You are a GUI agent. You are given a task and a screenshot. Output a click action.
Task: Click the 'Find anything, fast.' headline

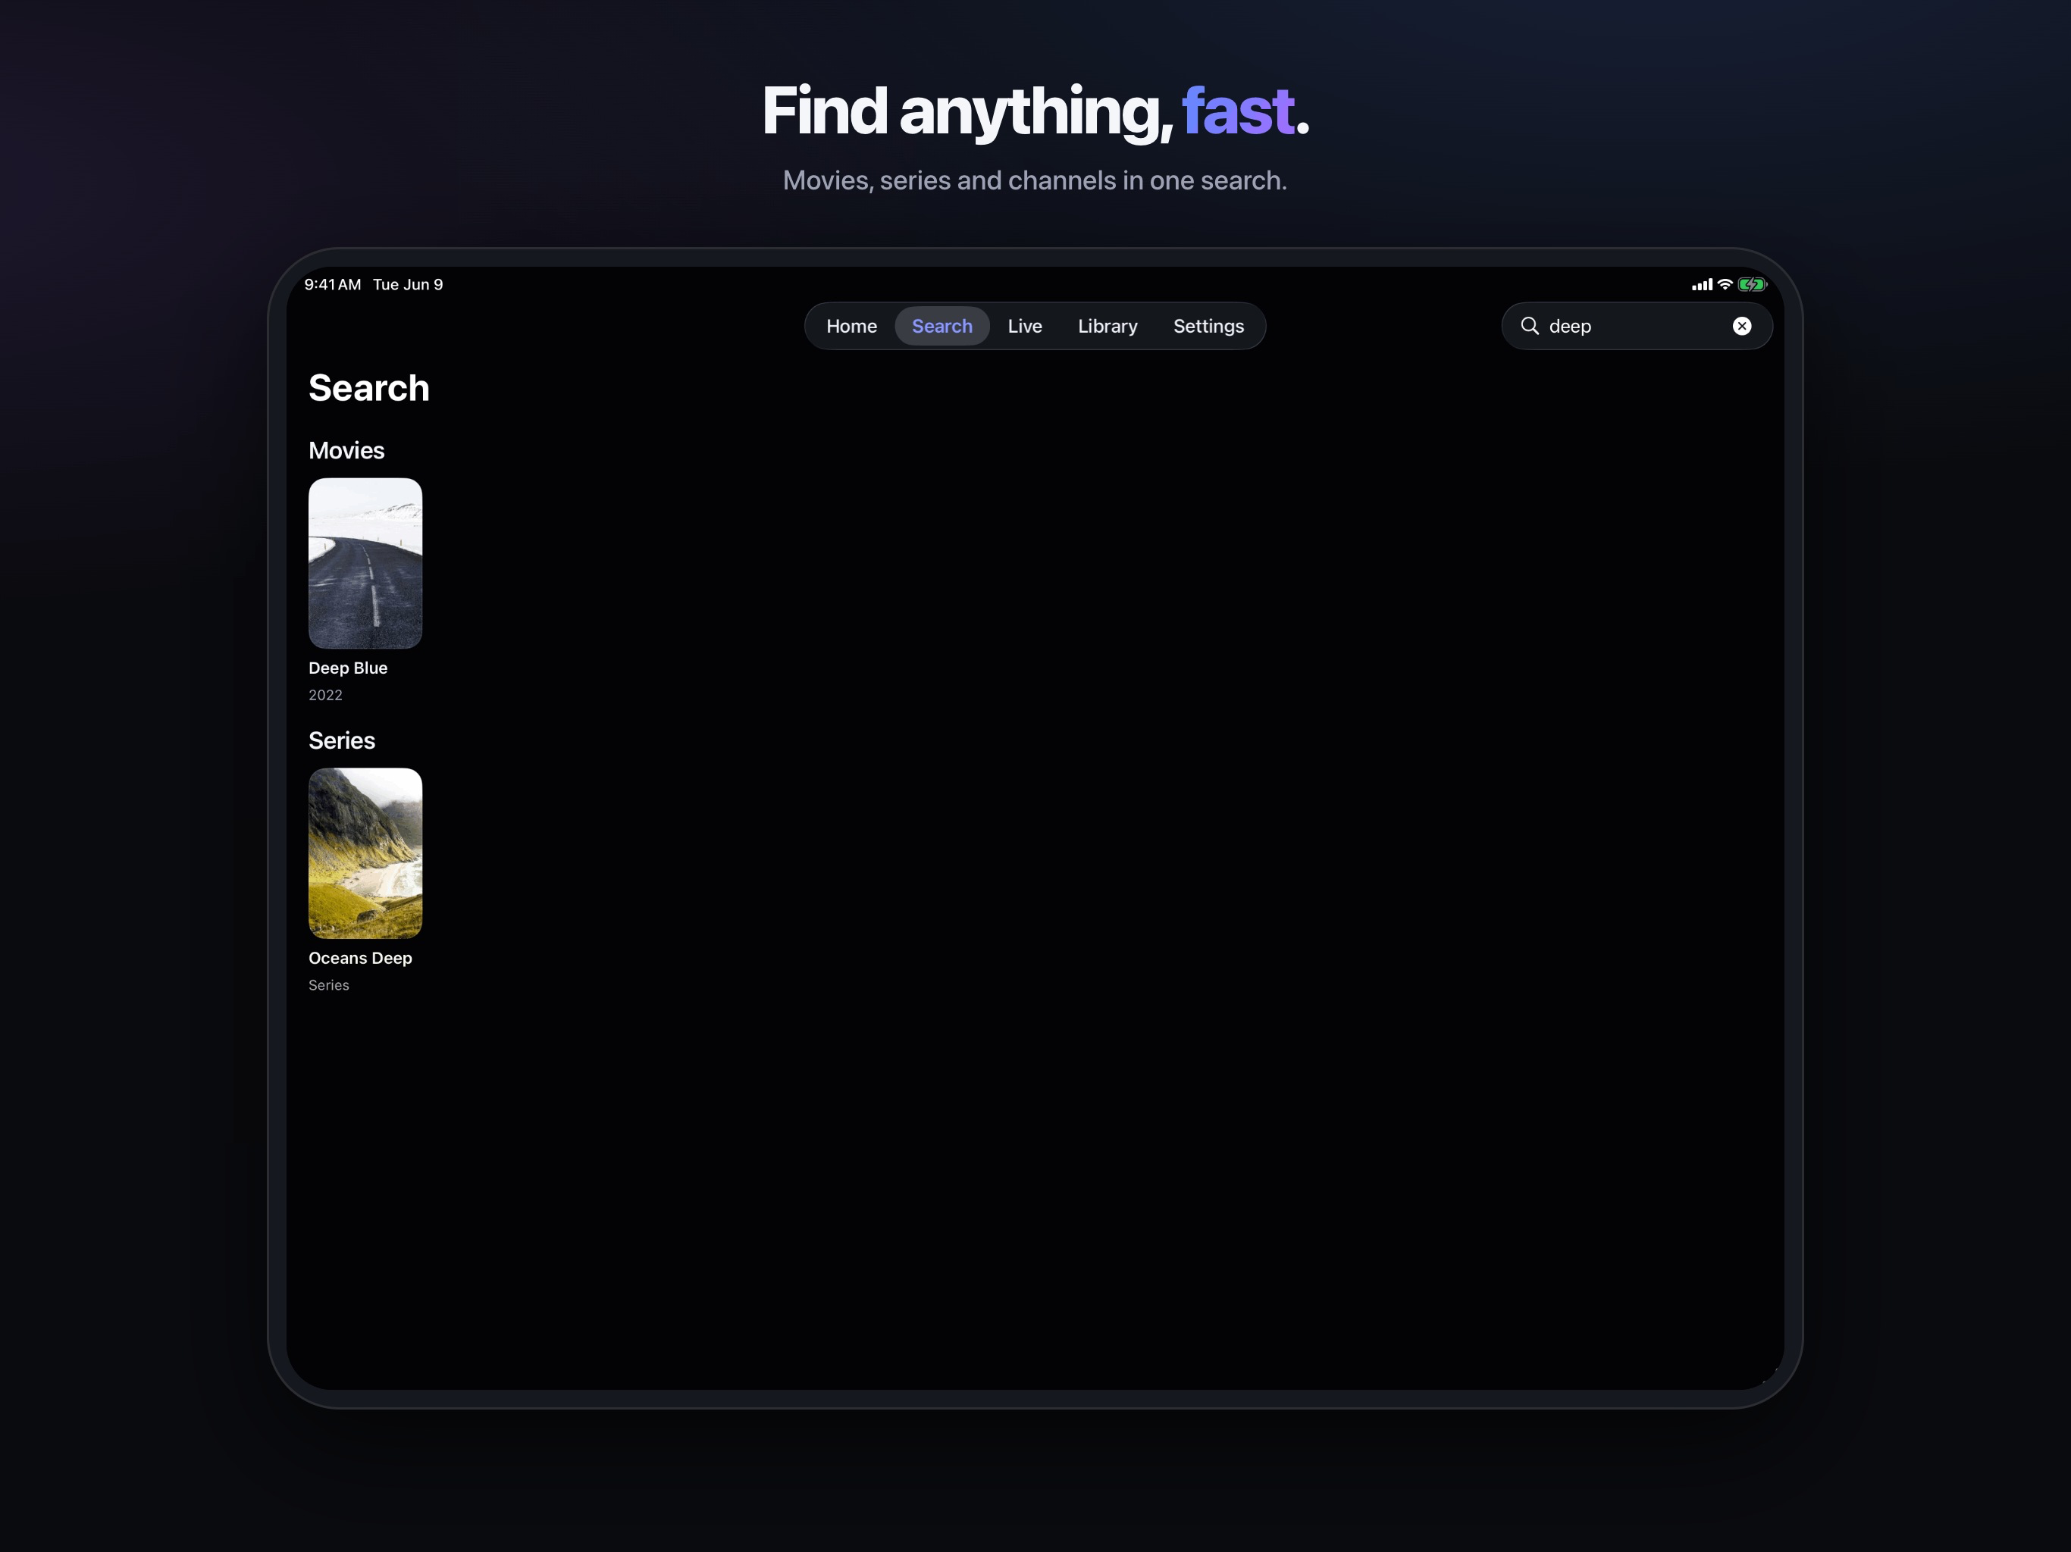[x=1035, y=111]
